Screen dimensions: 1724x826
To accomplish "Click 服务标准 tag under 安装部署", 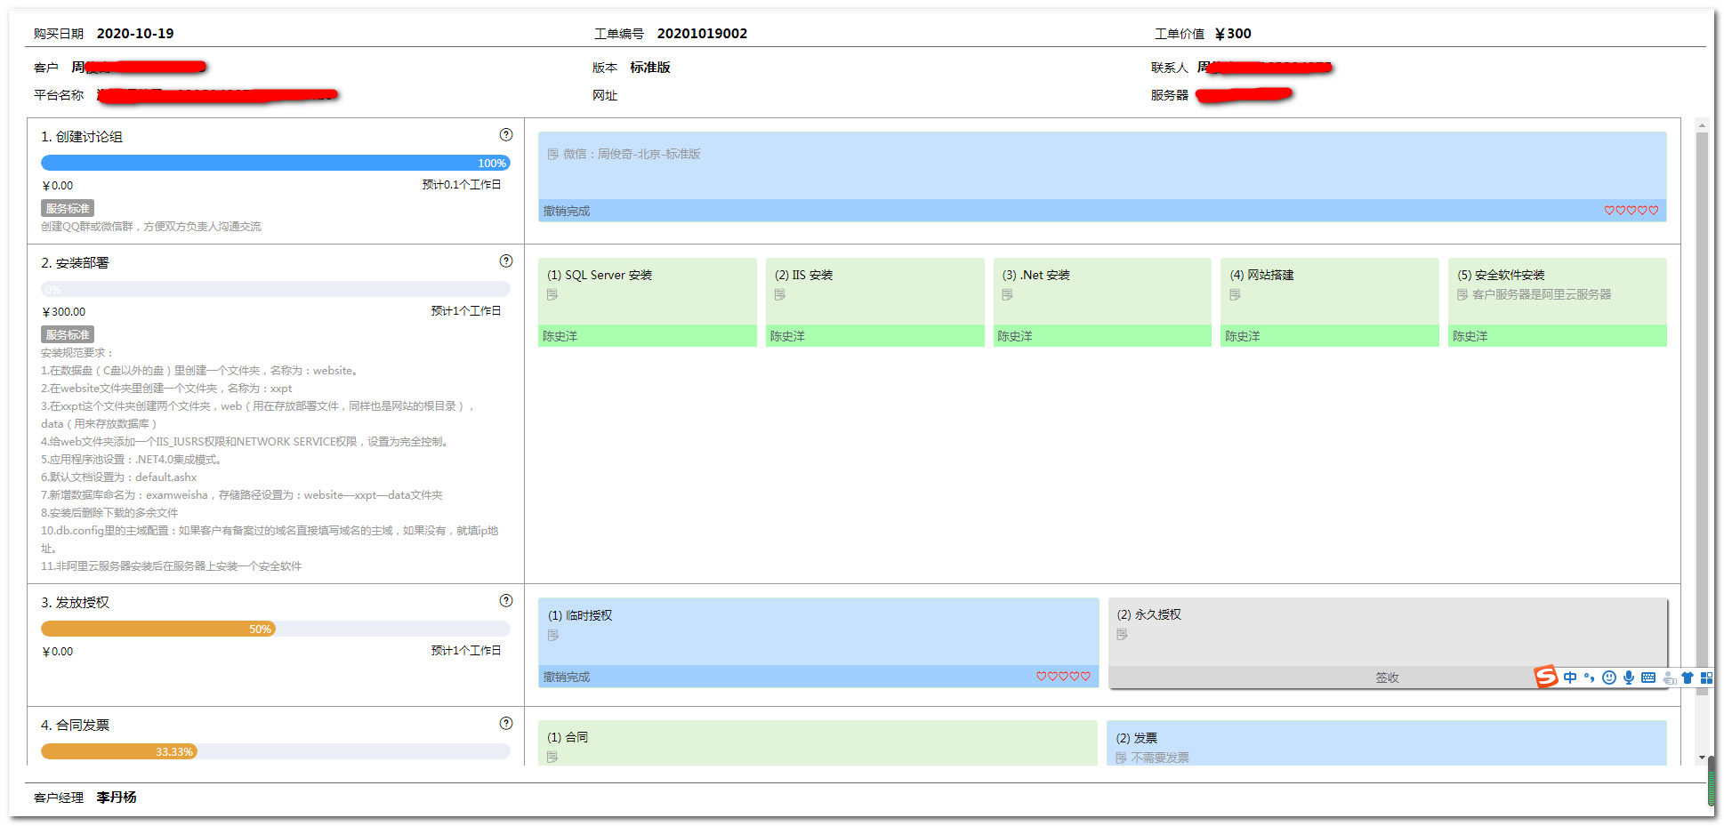I will [68, 335].
